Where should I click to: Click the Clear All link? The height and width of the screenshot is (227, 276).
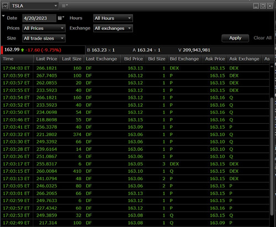[x=262, y=38]
